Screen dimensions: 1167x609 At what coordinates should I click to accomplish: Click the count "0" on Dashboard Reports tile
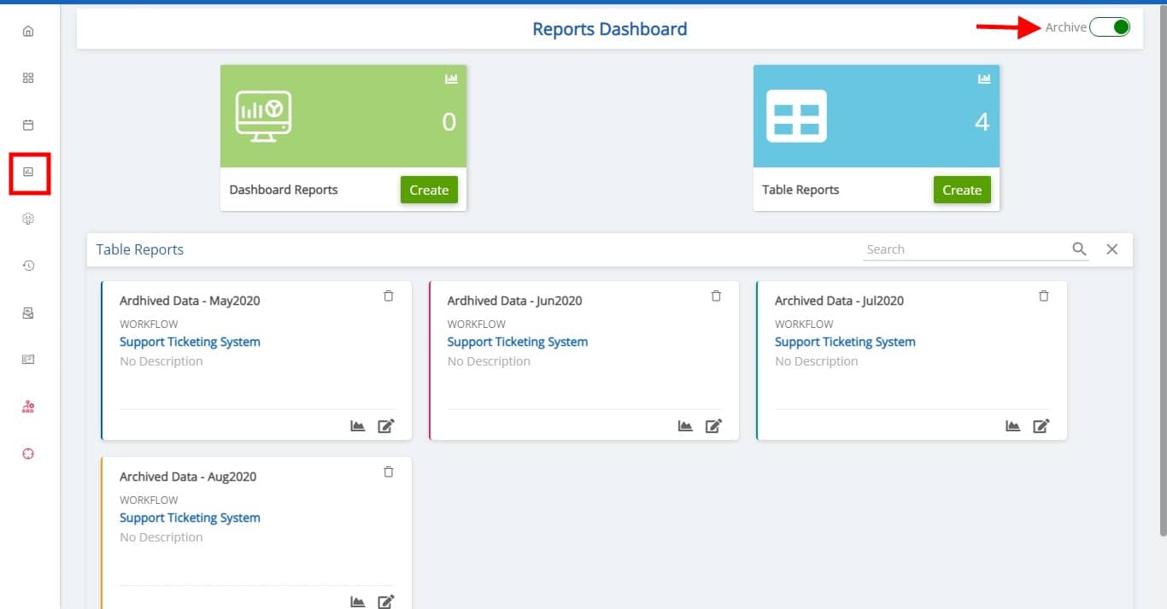(449, 122)
